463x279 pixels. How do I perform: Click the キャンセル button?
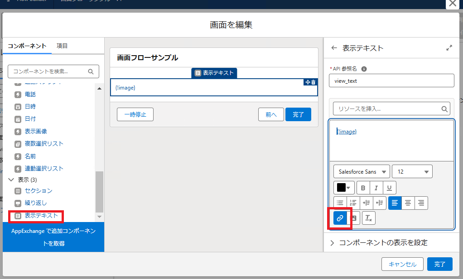click(x=402, y=264)
